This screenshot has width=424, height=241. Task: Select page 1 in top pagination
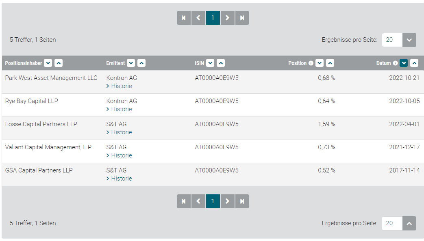[x=213, y=18]
